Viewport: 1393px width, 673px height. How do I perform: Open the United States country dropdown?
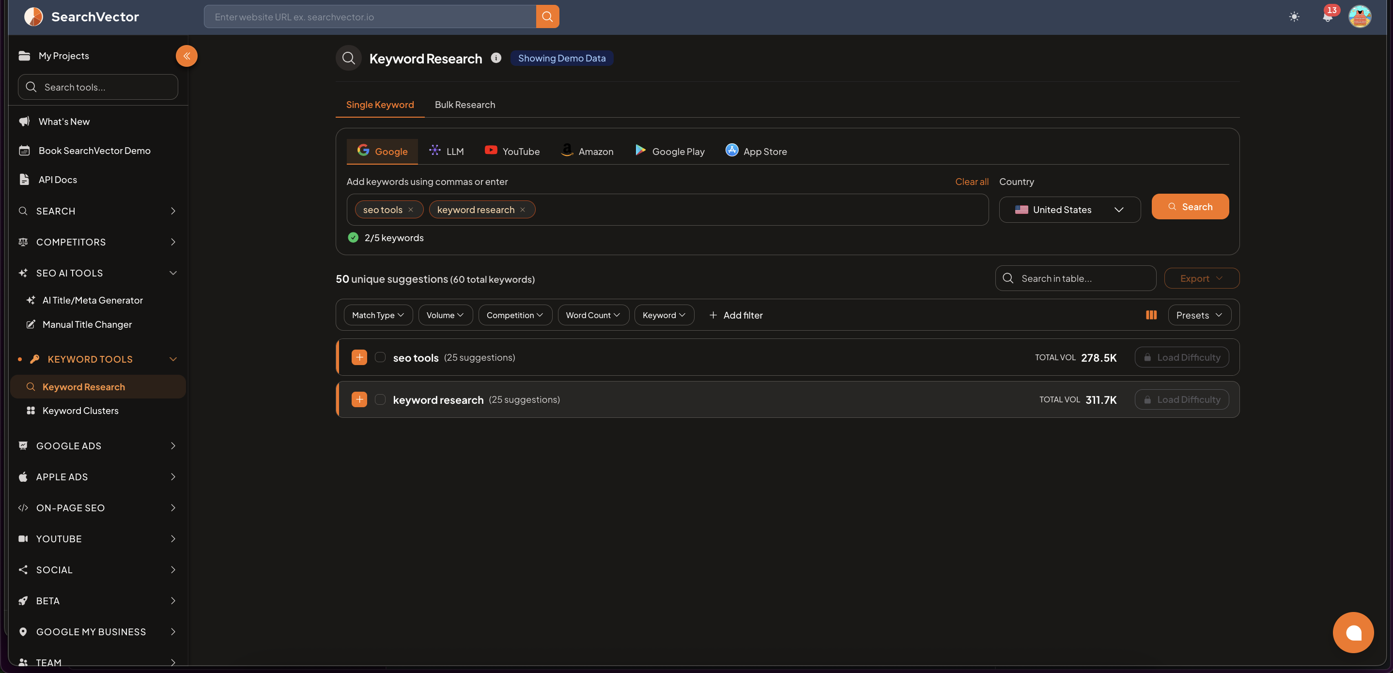click(x=1069, y=210)
